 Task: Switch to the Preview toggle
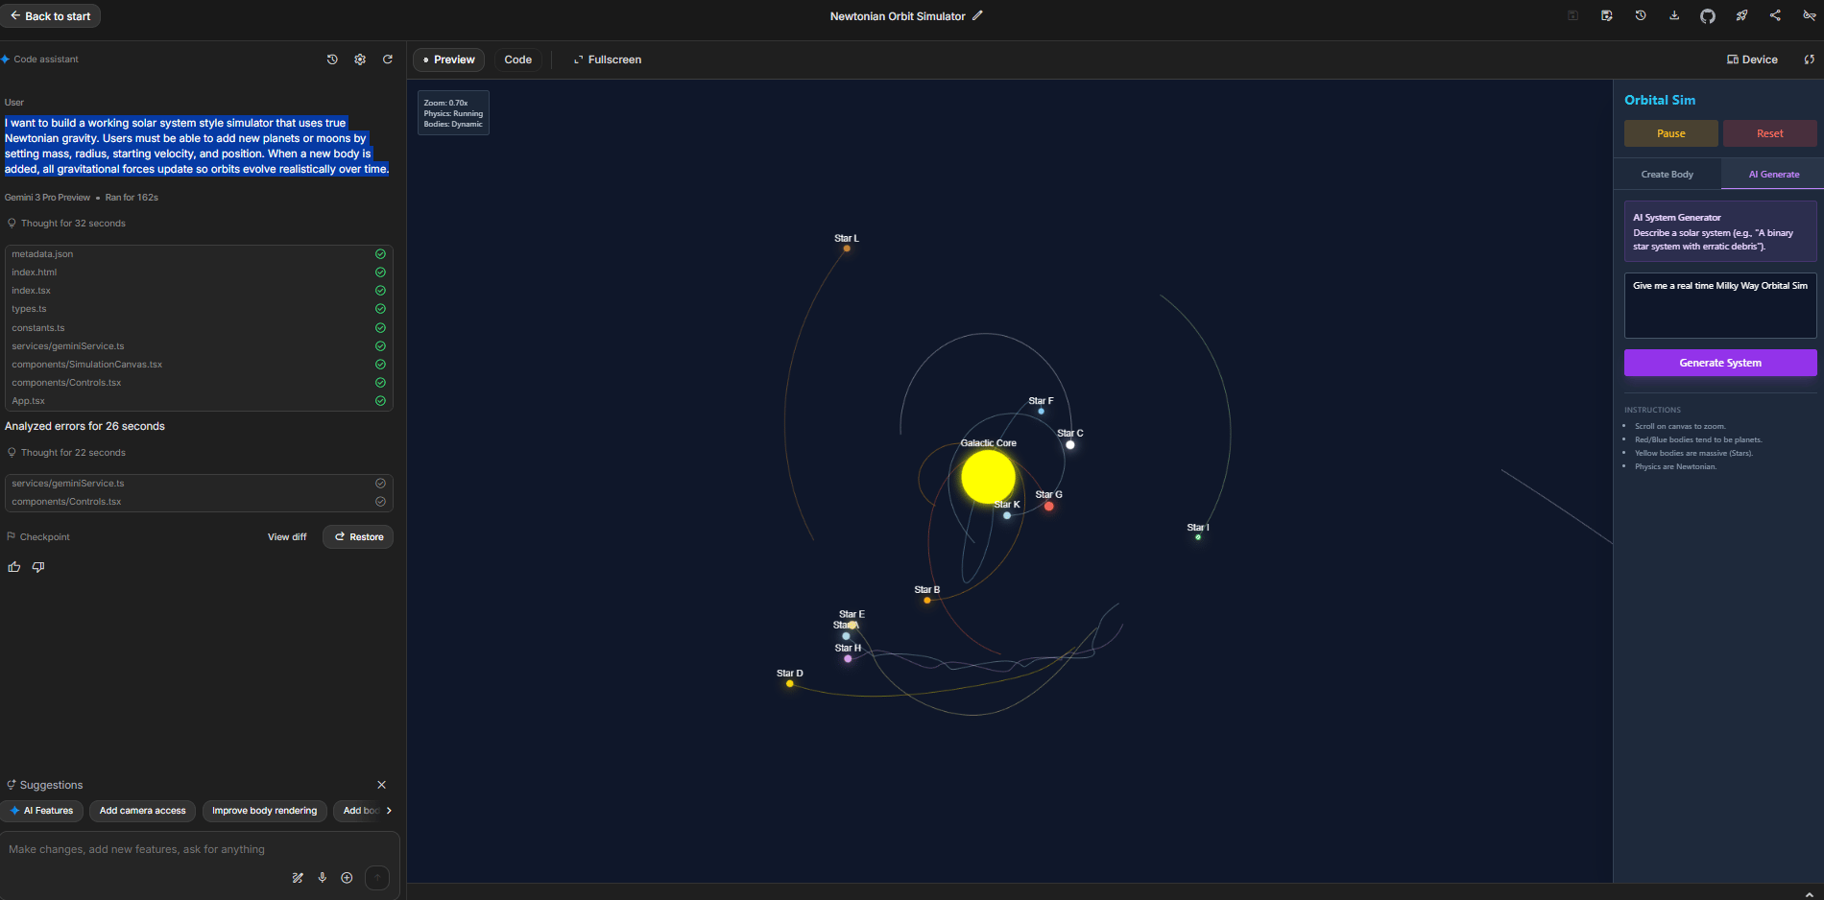pos(448,59)
